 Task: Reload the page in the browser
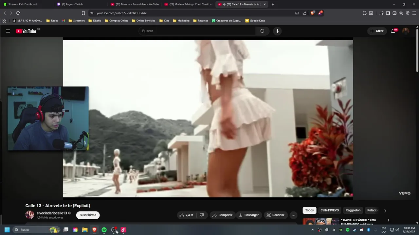(18, 13)
